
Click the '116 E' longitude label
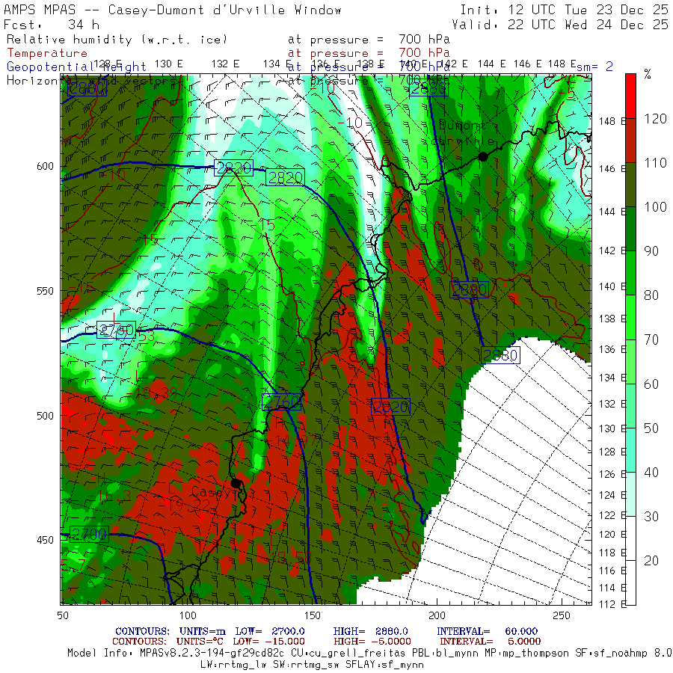pos(612,571)
